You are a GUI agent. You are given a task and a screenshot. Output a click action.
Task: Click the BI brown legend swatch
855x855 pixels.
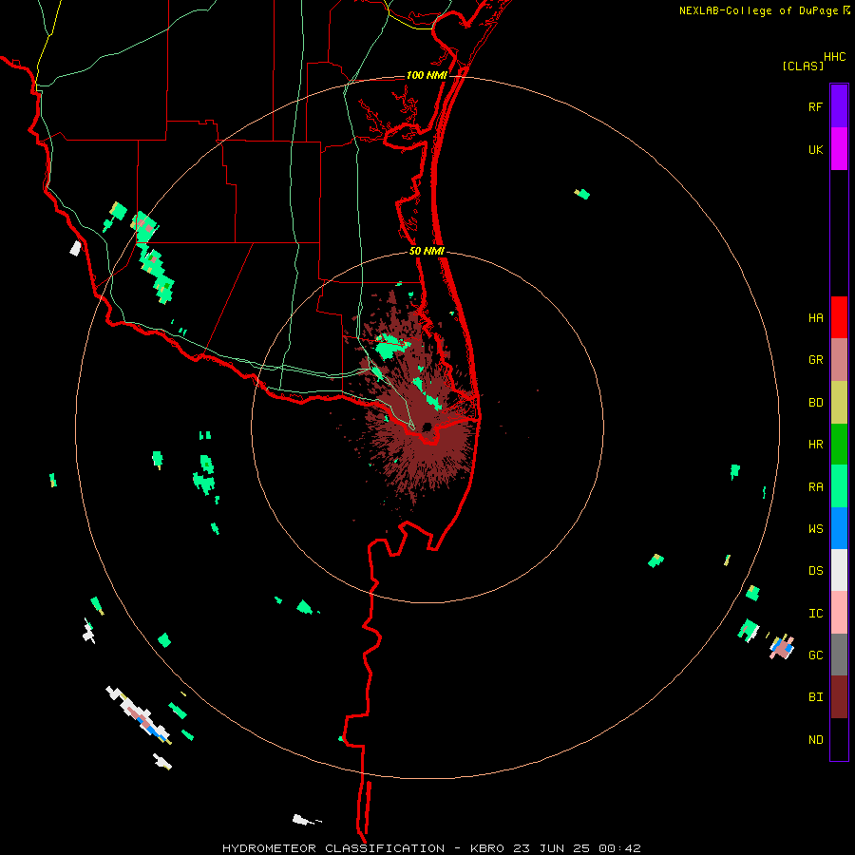pos(839,697)
